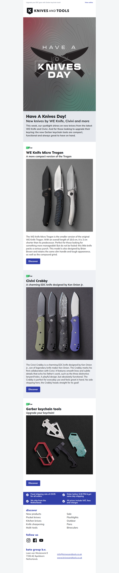Open the Instagram icon under follow us

tap(28, 540)
